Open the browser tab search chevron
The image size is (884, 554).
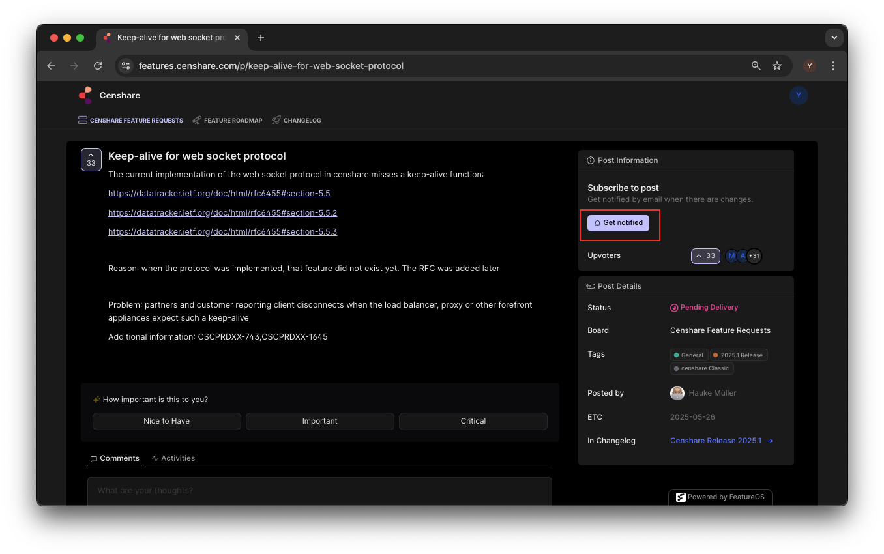point(834,37)
